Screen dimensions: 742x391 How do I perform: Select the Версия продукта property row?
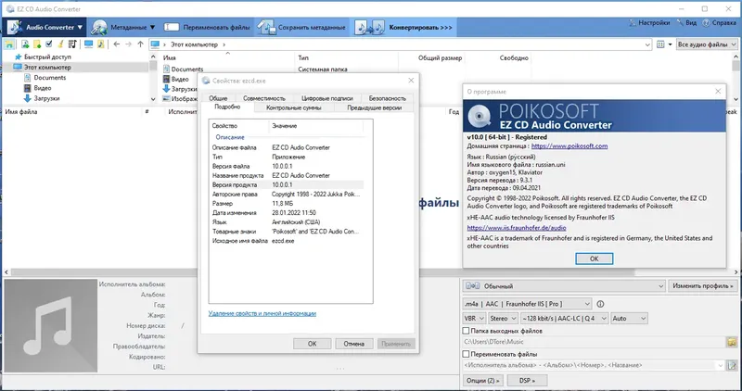(288, 185)
